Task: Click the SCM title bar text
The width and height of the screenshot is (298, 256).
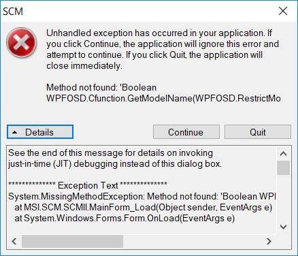Action: tap(13, 12)
